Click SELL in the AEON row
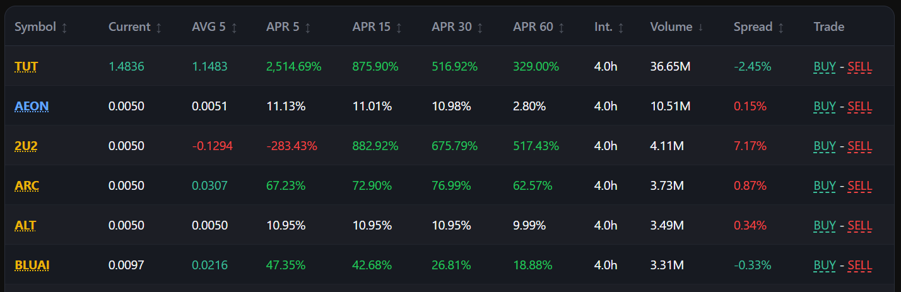The height and width of the screenshot is (292, 901). coord(860,106)
